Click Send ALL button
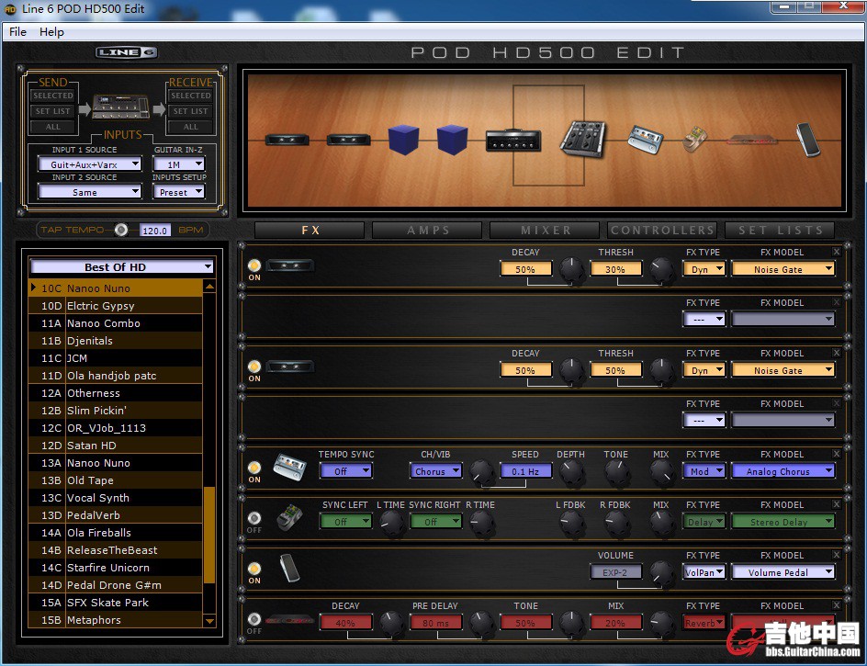 pos(52,127)
